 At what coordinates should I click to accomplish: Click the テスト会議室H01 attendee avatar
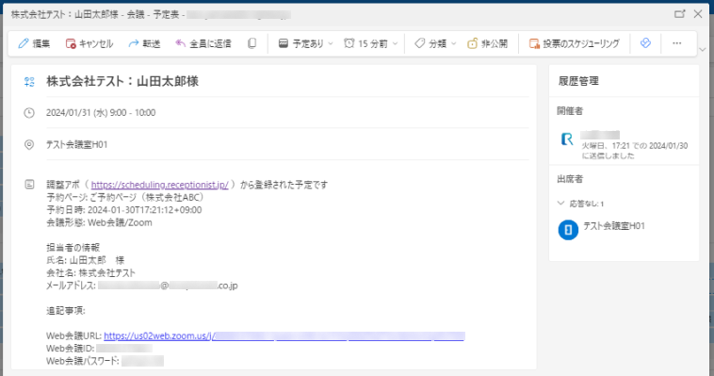[x=568, y=230]
